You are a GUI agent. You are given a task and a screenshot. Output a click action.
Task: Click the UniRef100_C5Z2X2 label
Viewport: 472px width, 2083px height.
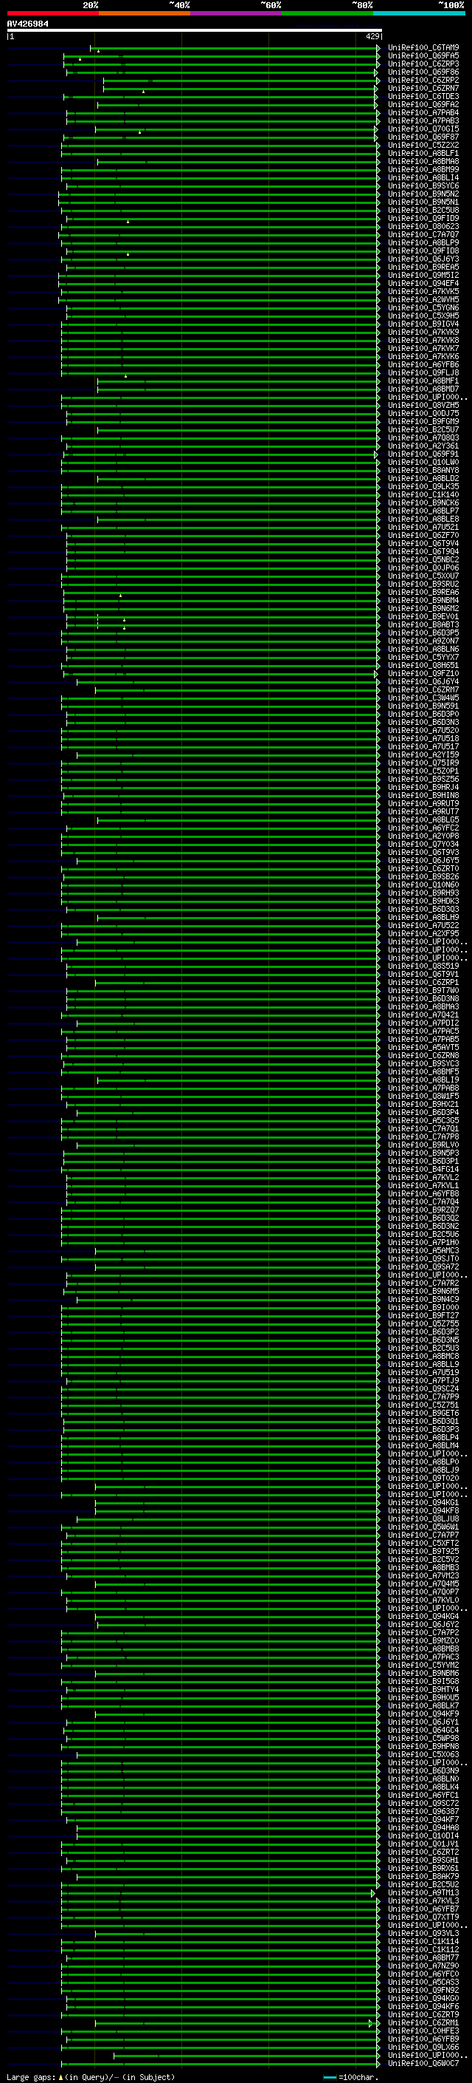click(423, 145)
